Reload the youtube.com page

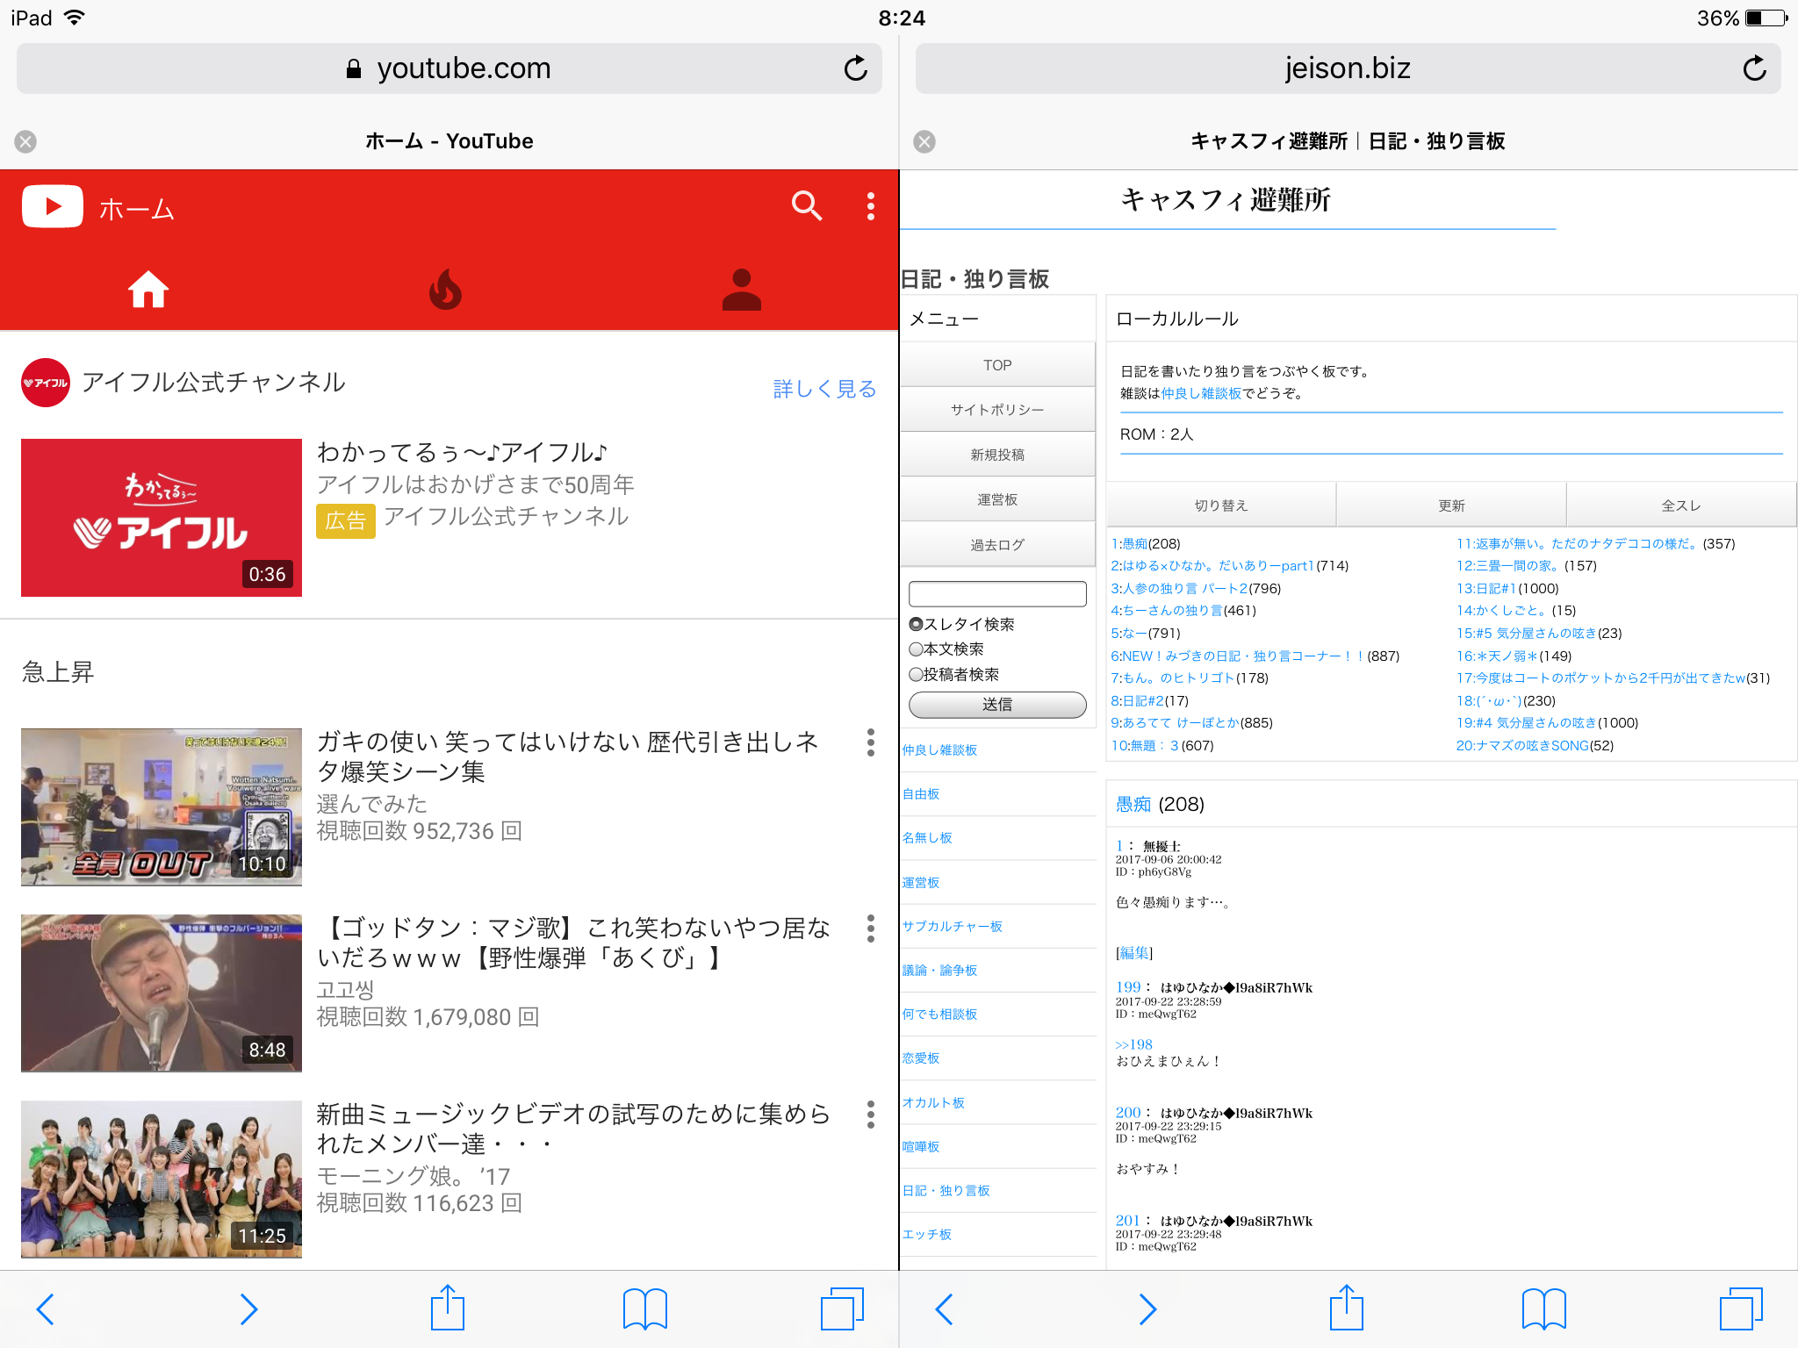pos(855,68)
